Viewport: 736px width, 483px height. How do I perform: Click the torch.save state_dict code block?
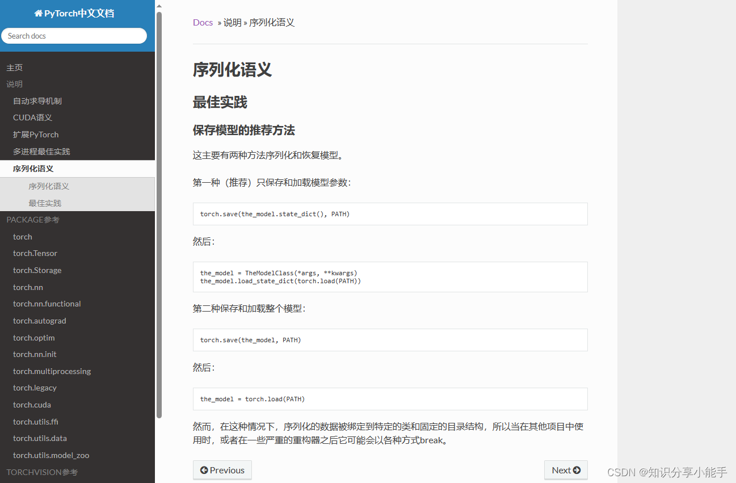pyautogui.click(x=390, y=214)
